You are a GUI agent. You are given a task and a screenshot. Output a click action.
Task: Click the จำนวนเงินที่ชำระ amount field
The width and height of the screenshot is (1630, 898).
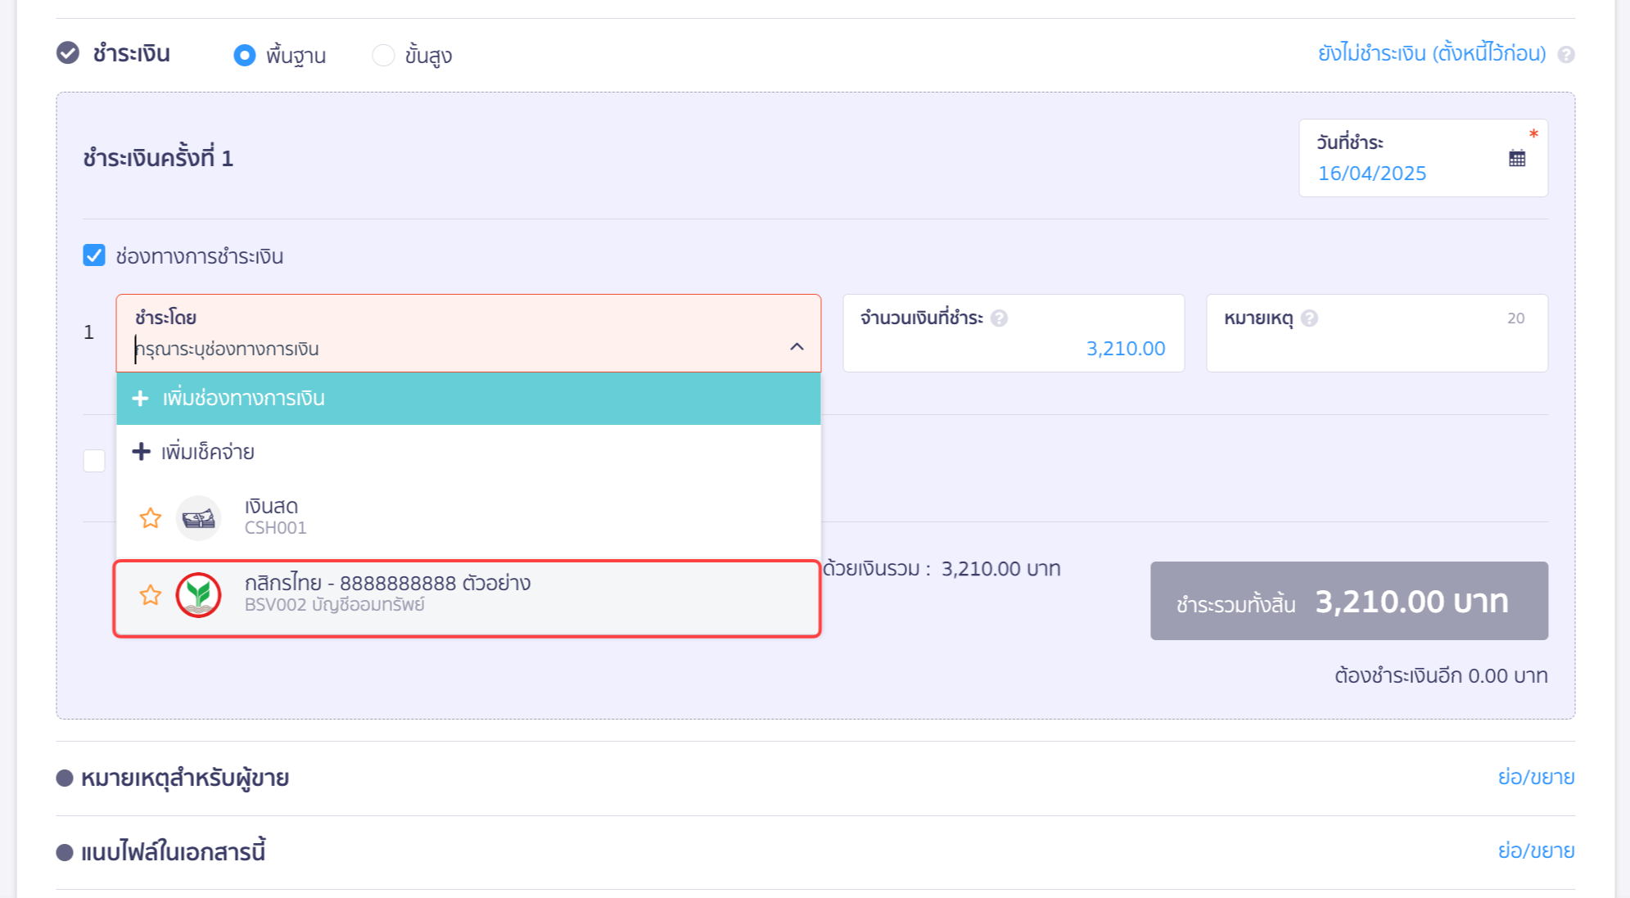point(1014,333)
